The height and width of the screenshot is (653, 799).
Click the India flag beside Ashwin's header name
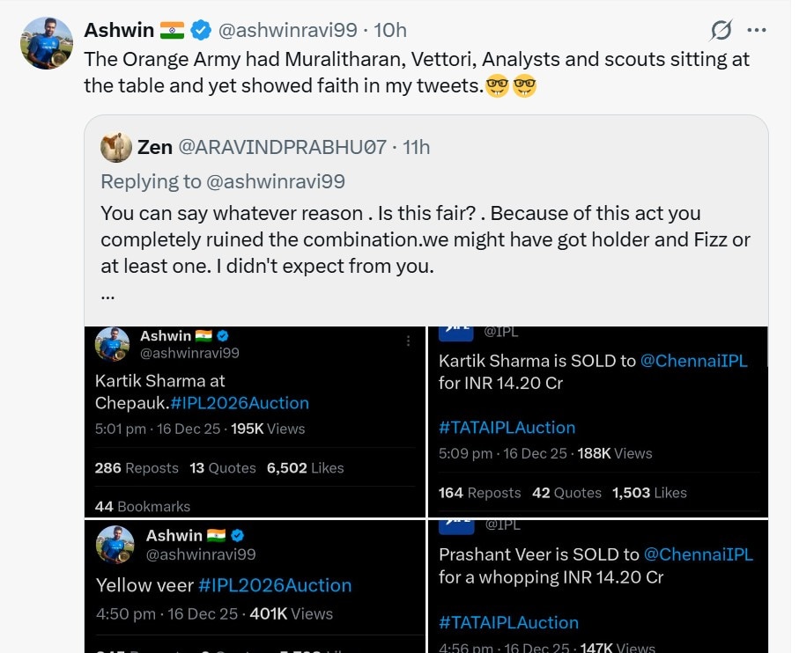click(x=172, y=30)
